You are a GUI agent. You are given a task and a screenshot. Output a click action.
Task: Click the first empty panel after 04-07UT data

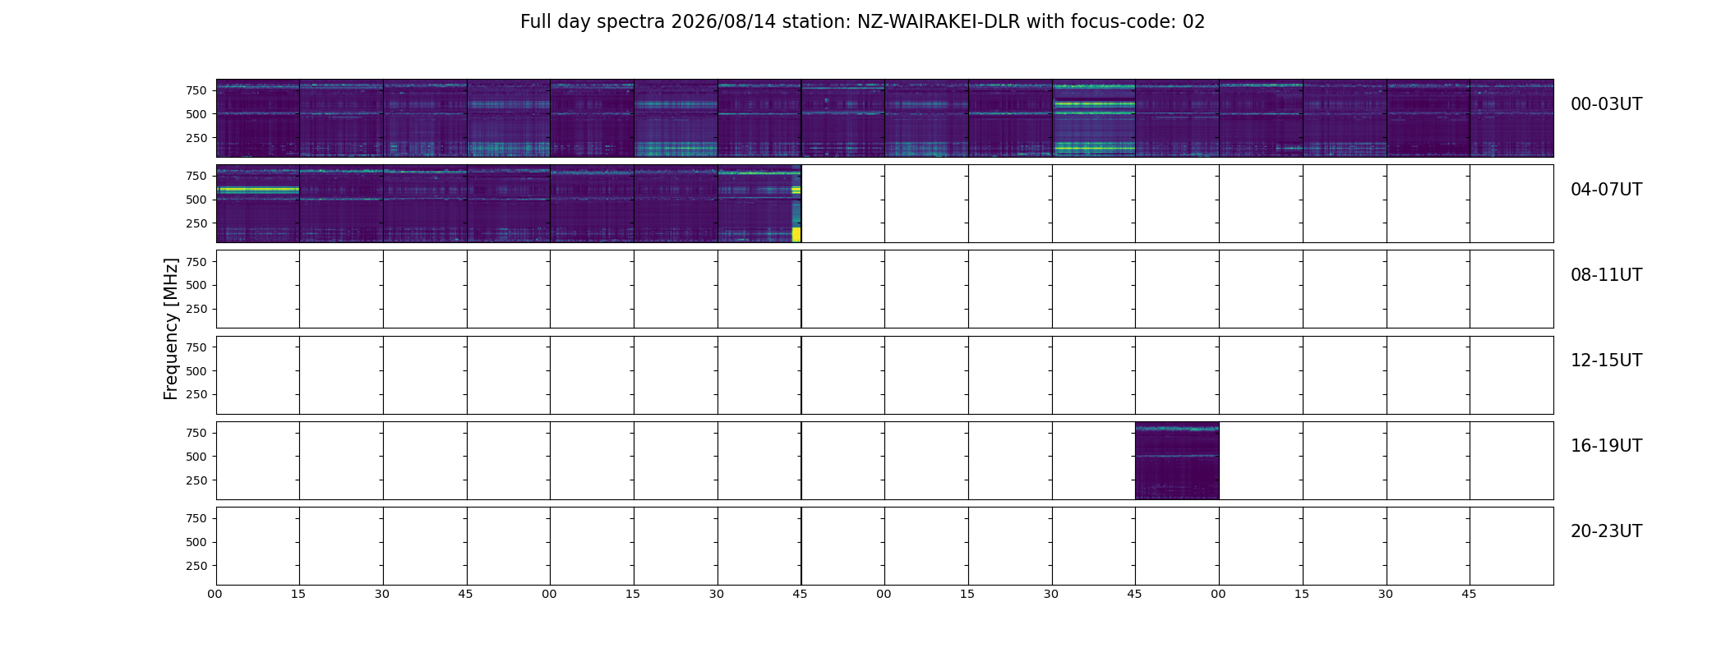(x=843, y=204)
